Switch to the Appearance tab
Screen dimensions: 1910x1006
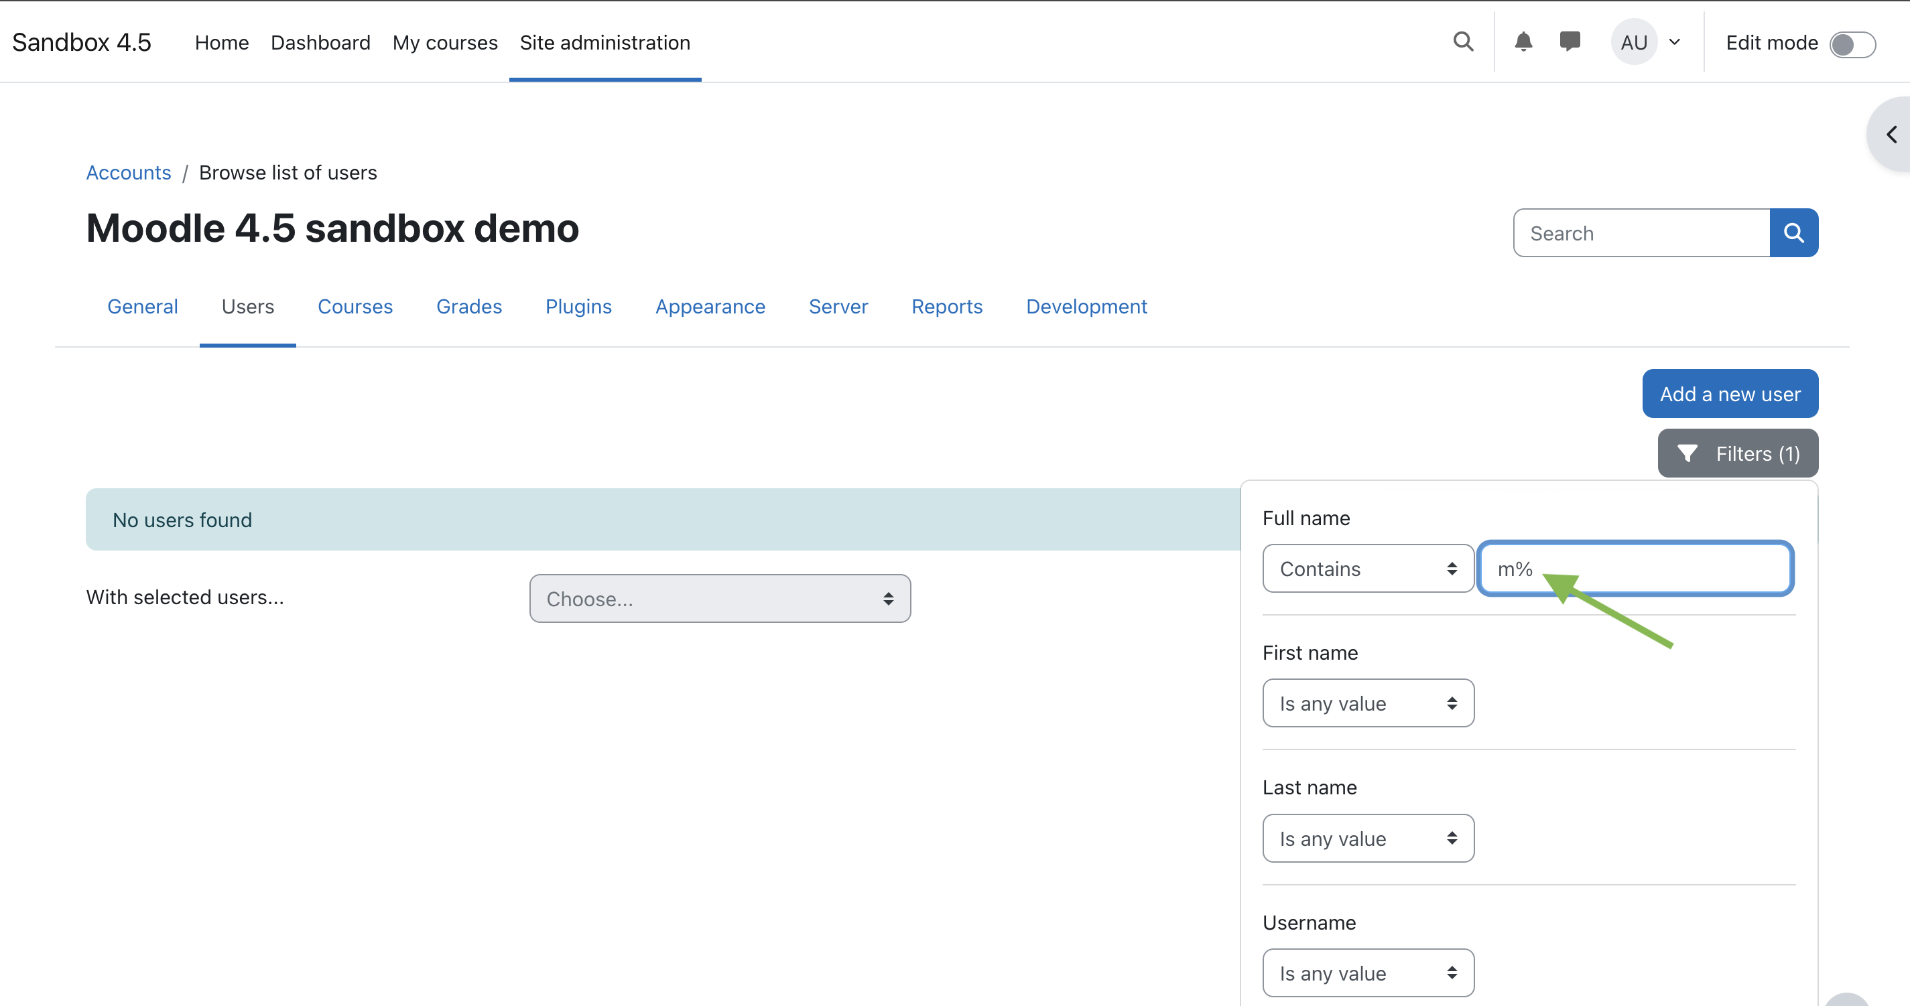(x=710, y=306)
